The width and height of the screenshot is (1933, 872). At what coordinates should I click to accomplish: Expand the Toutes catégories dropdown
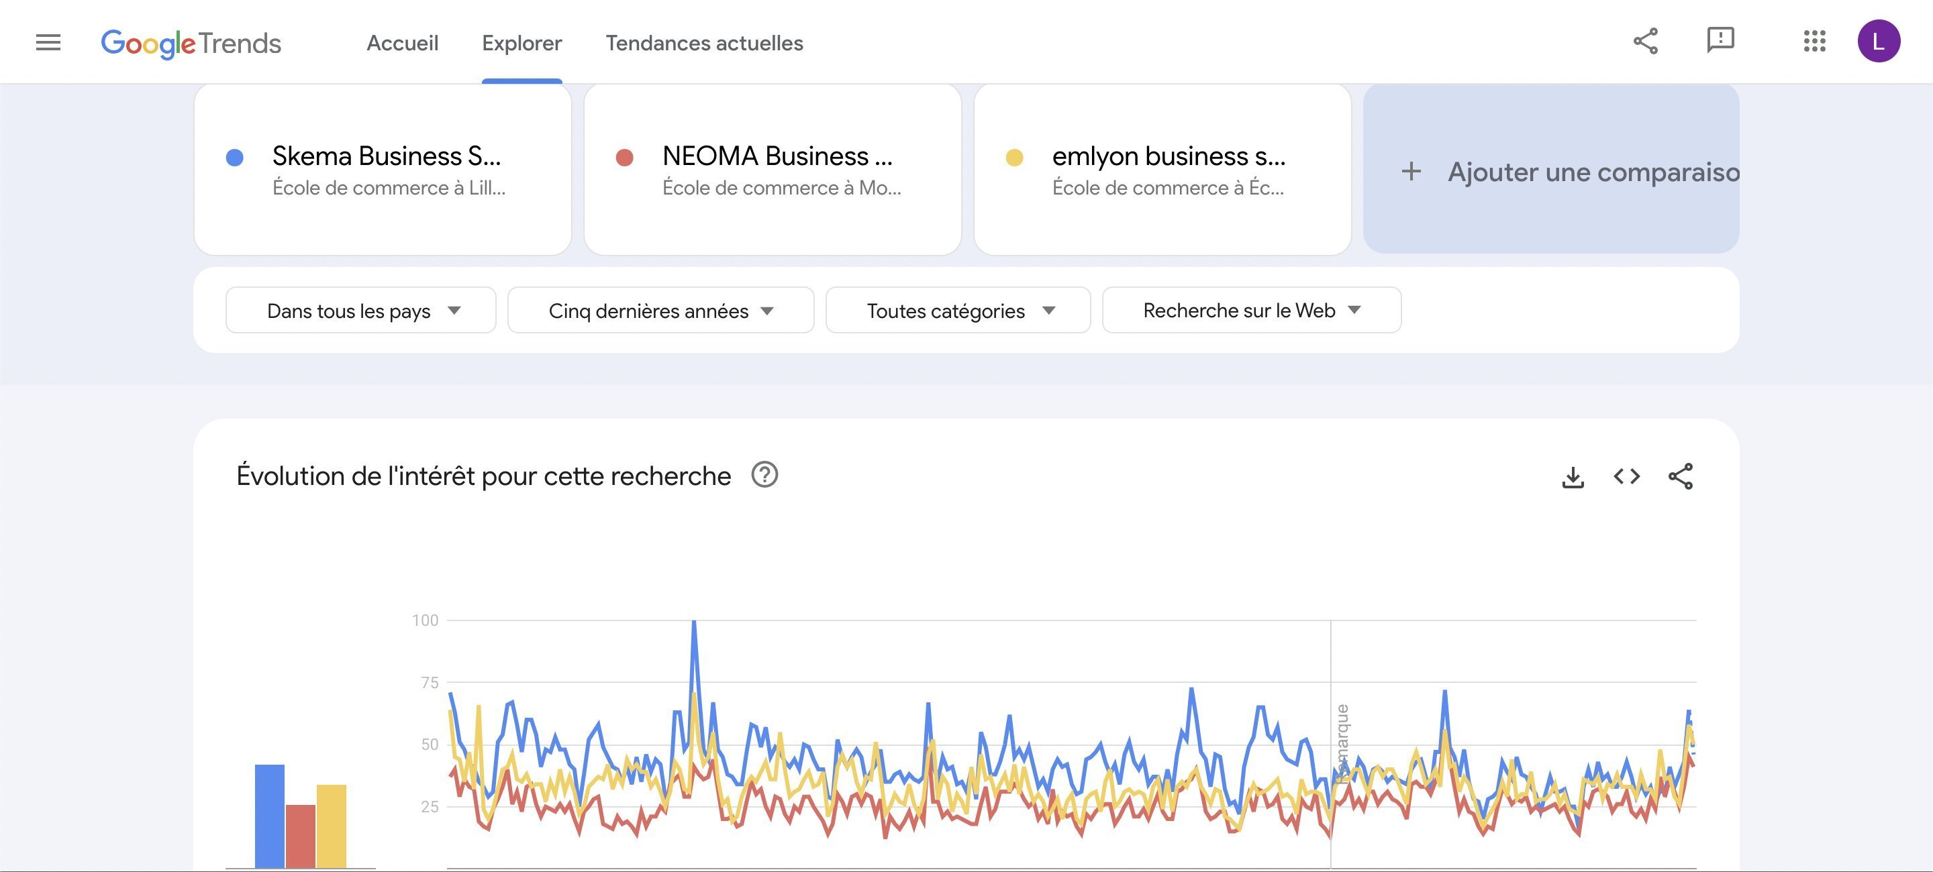point(958,311)
